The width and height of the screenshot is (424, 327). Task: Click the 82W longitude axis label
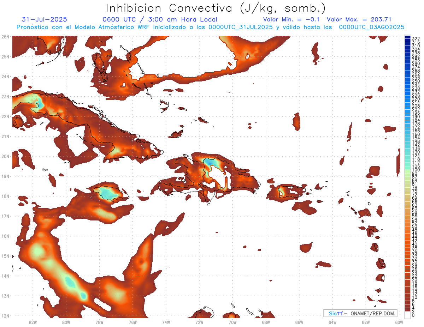(x=33, y=322)
